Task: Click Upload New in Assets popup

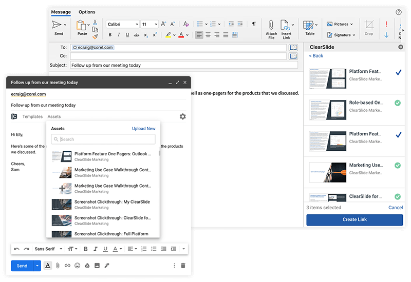Action: (143, 129)
